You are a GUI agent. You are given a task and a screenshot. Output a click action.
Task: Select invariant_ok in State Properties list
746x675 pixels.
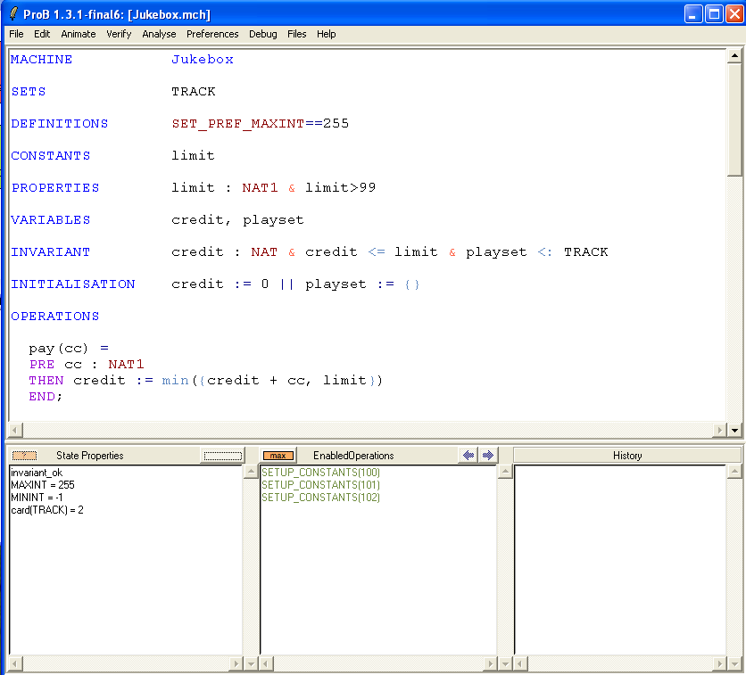coord(37,473)
